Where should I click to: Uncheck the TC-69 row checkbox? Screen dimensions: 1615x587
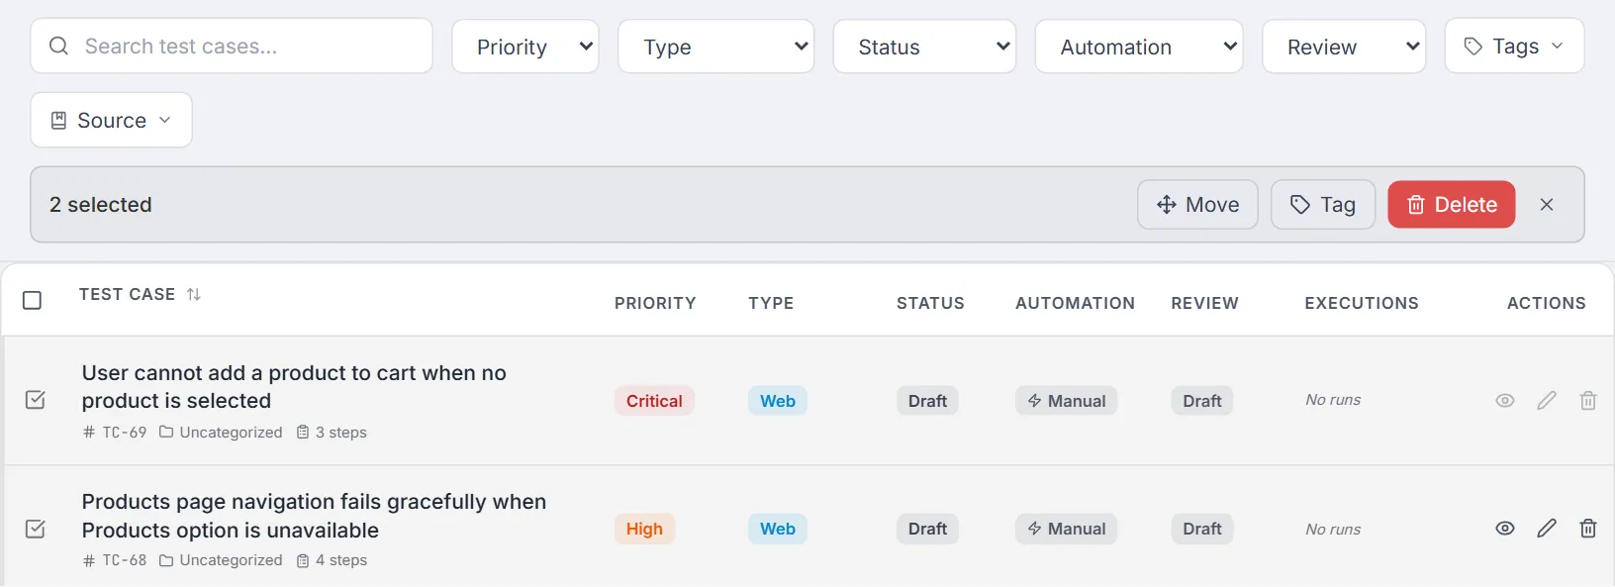35,400
